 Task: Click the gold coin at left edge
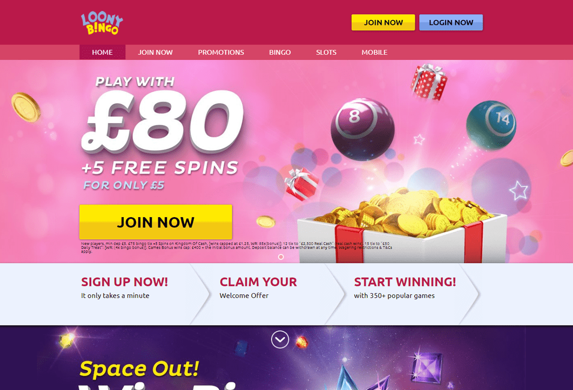pyautogui.click(x=25, y=108)
